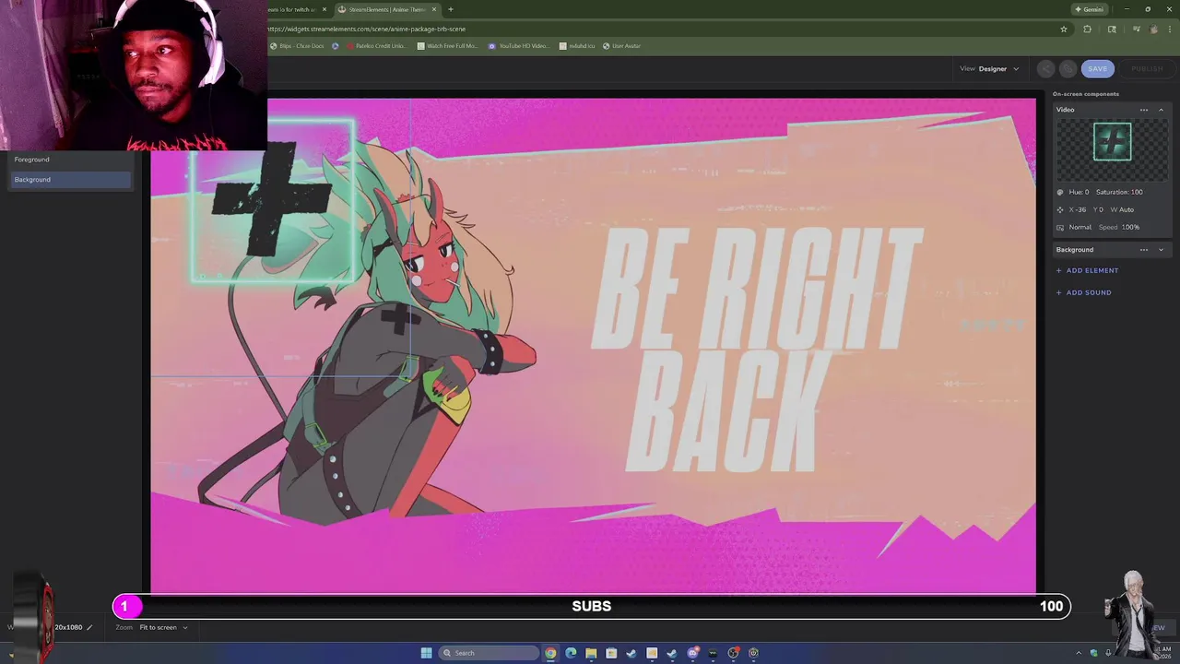Click the color palette icon beside Hue
Screen dimensions: 1180x664
[x=1060, y=192]
